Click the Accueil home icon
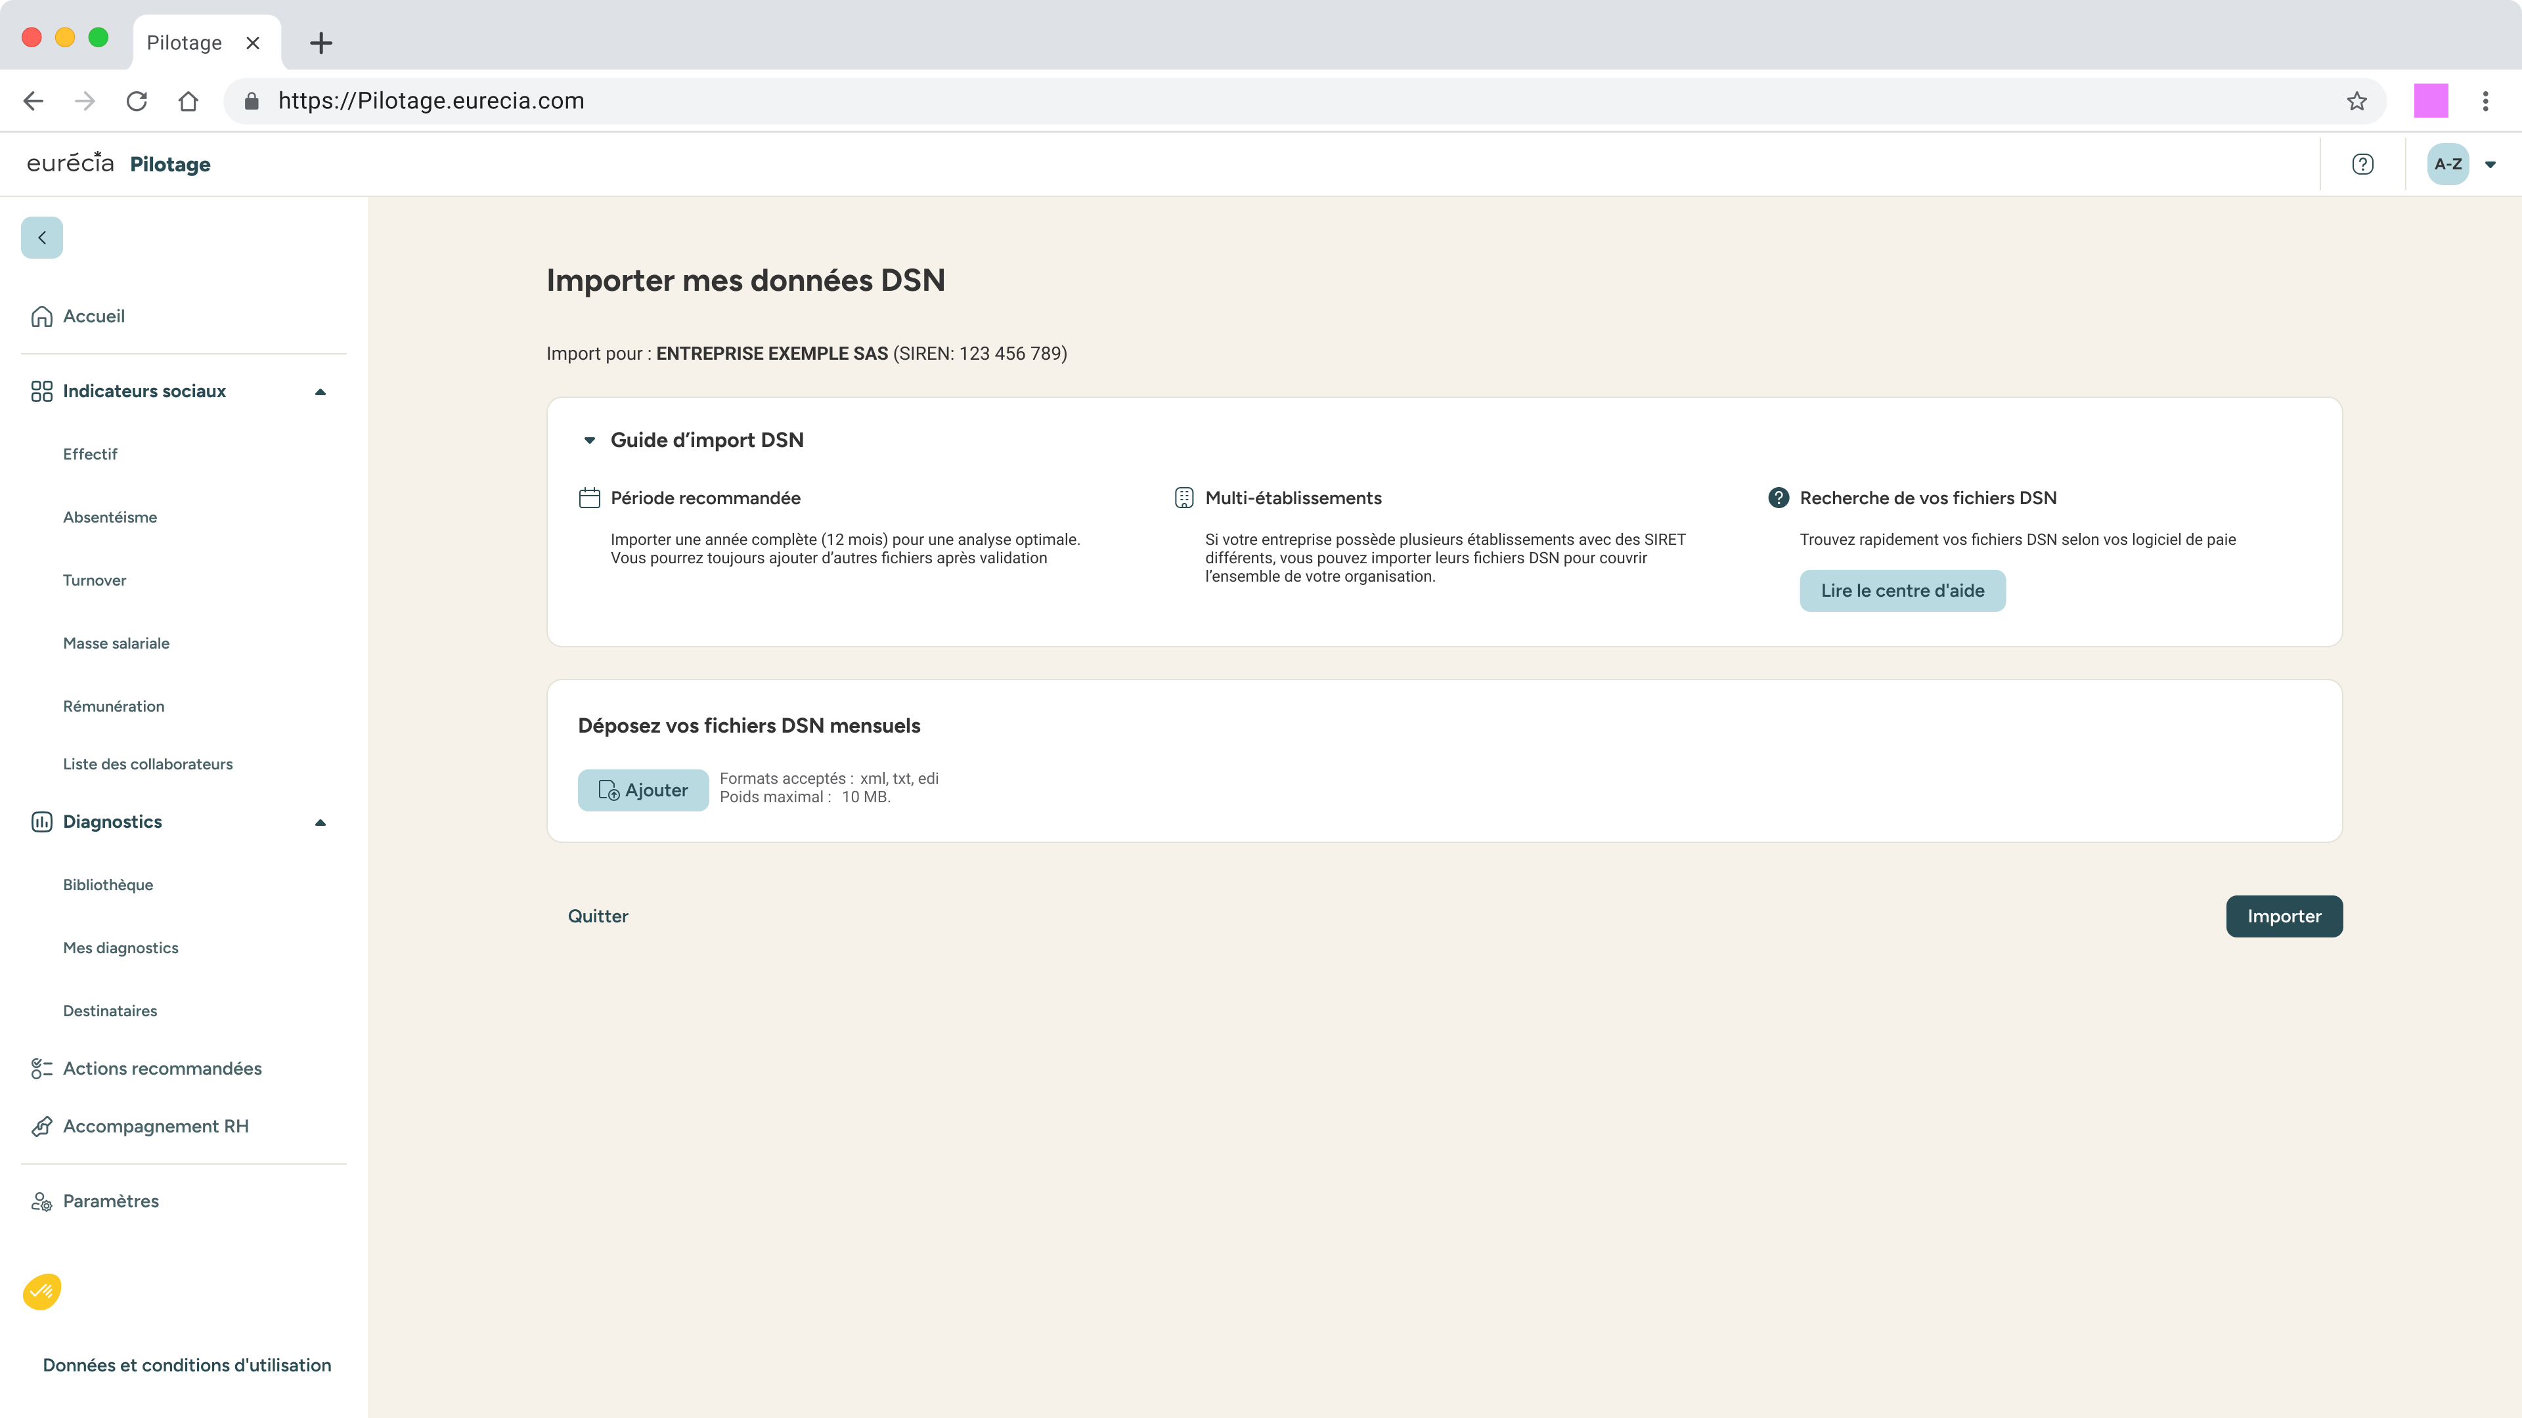The width and height of the screenshot is (2522, 1418). [41, 316]
